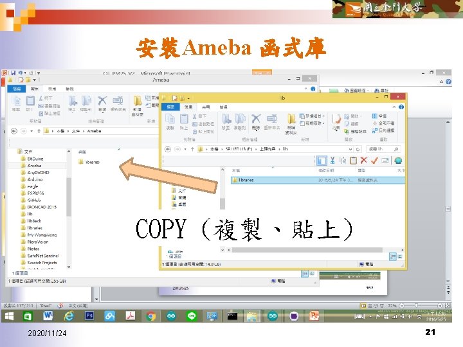The image size is (463, 347).
Task: Move PowerPoint zoom slider handle
Action: [416, 305]
